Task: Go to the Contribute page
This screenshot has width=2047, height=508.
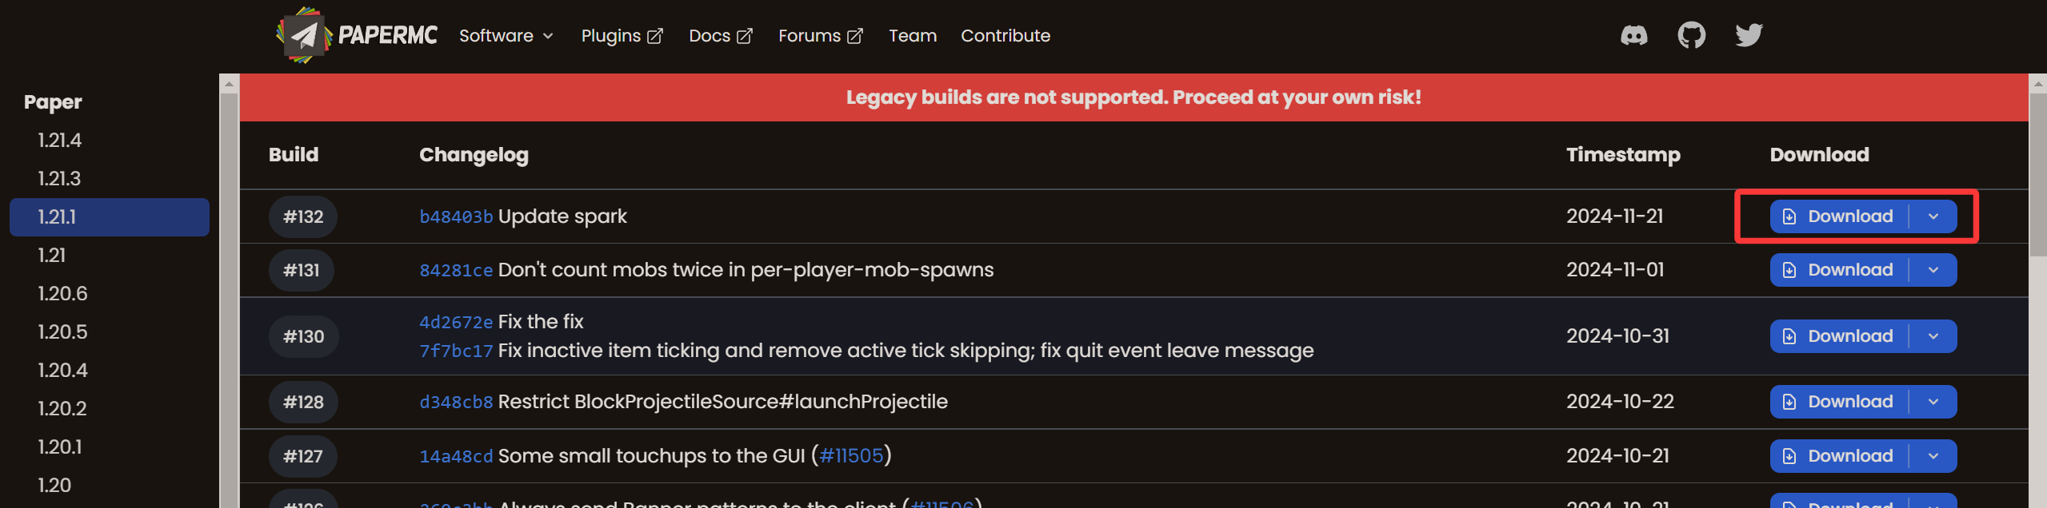Action: point(1006,36)
